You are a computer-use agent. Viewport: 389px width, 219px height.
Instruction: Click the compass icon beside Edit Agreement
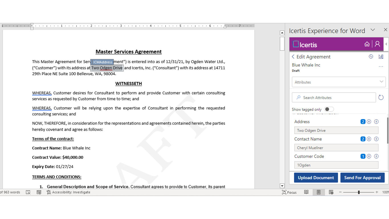coord(371,57)
